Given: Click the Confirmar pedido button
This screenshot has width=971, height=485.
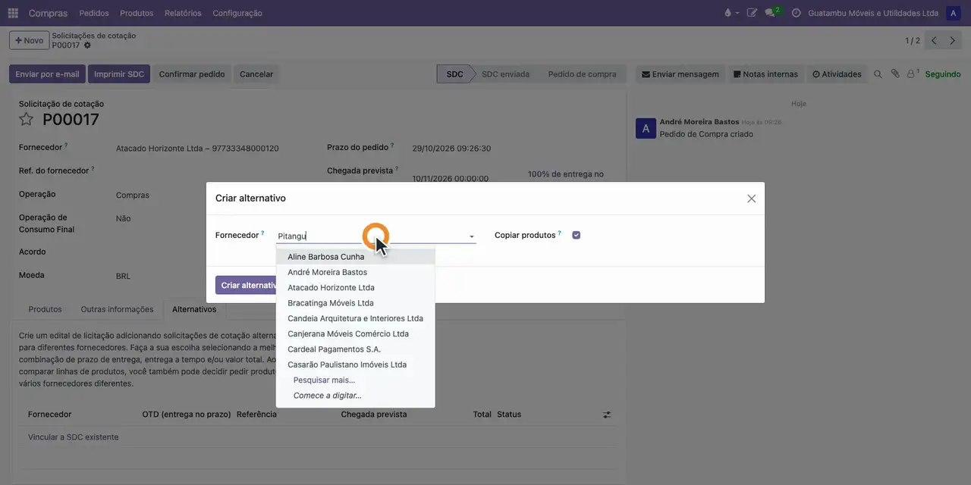Looking at the screenshot, I should point(192,74).
